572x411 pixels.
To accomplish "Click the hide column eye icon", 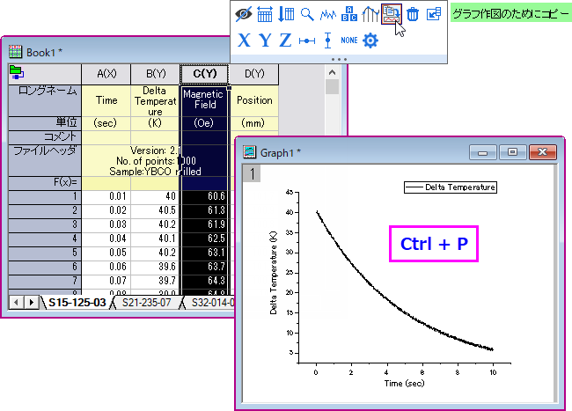I will 243,14.
